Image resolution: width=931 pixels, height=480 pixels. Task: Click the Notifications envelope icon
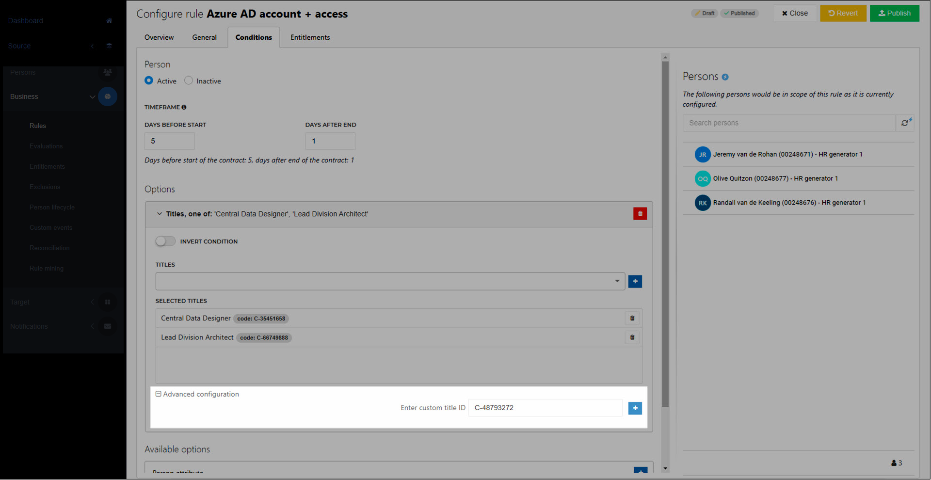[x=108, y=326]
